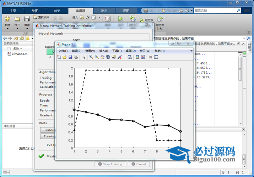This screenshot has width=254, height=177.
Task: Click the Link Plot icon in Figure 1
Action: (x=130, y=57)
